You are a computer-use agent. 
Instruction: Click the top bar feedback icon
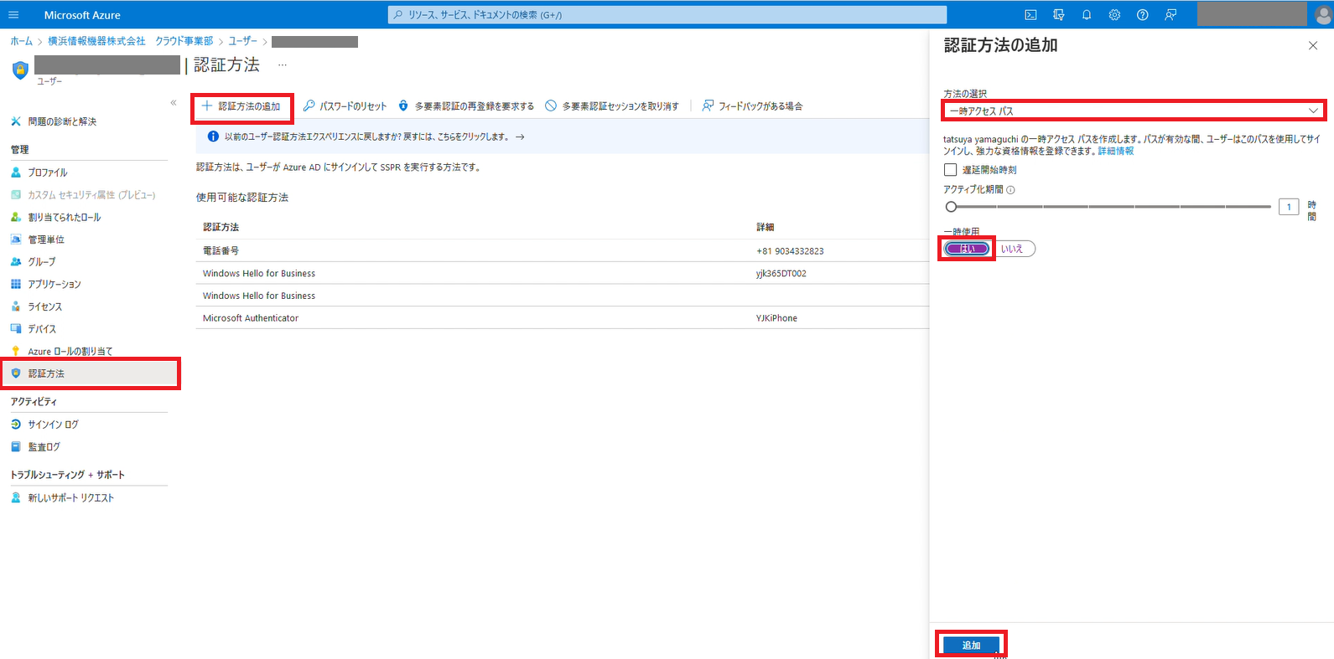pyautogui.click(x=1170, y=15)
